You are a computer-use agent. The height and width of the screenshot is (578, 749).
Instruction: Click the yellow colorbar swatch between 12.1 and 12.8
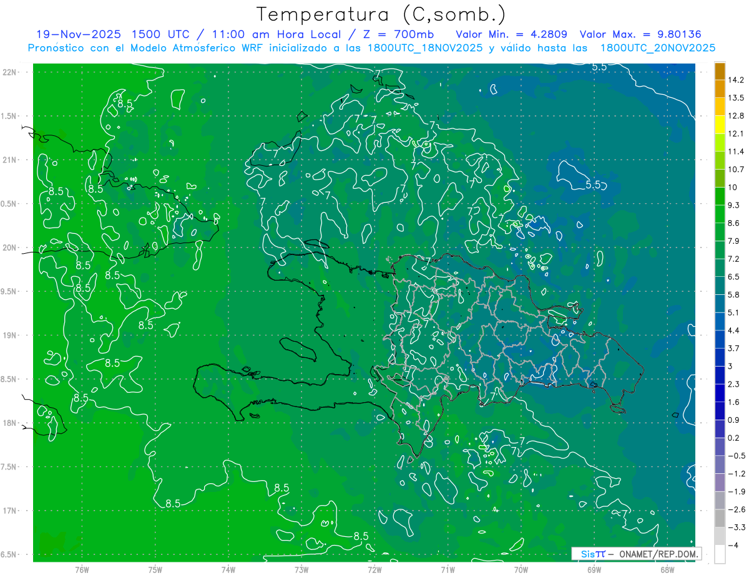[720, 125]
